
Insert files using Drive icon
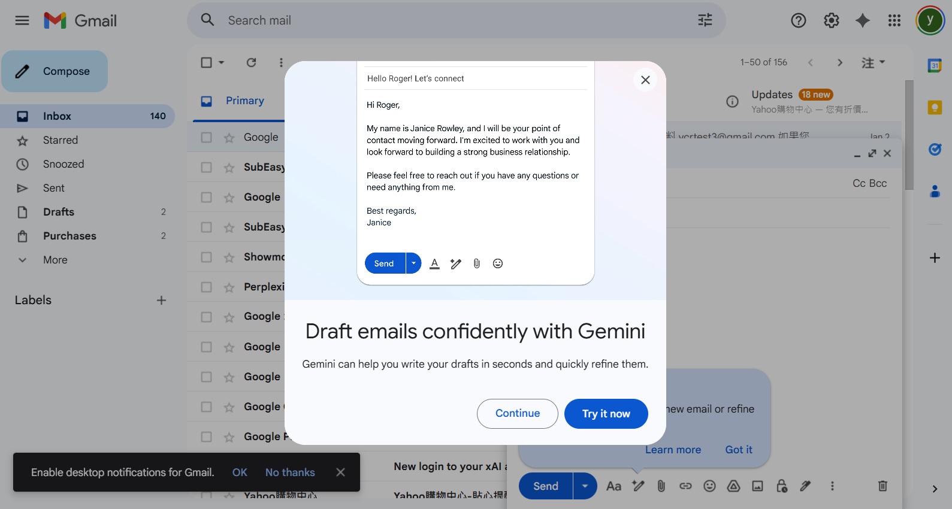[733, 486]
